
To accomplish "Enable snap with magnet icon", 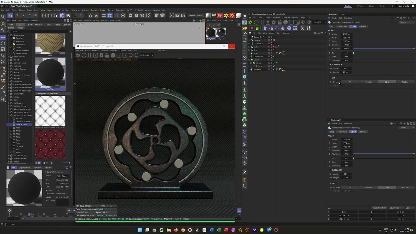I will point(90,16).
